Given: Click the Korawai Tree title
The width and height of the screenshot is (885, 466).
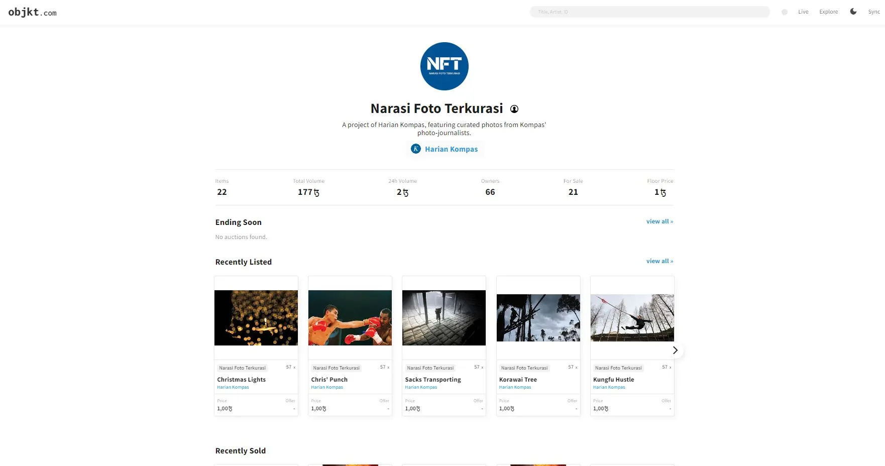Looking at the screenshot, I should pyautogui.click(x=518, y=380).
